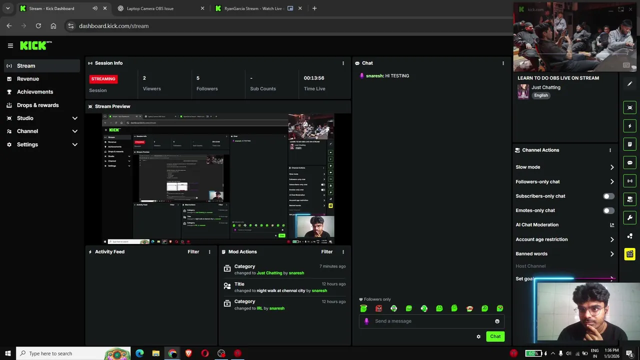
Task: Open File Explorer from the taskbar
Action: (x=156, y=353)
